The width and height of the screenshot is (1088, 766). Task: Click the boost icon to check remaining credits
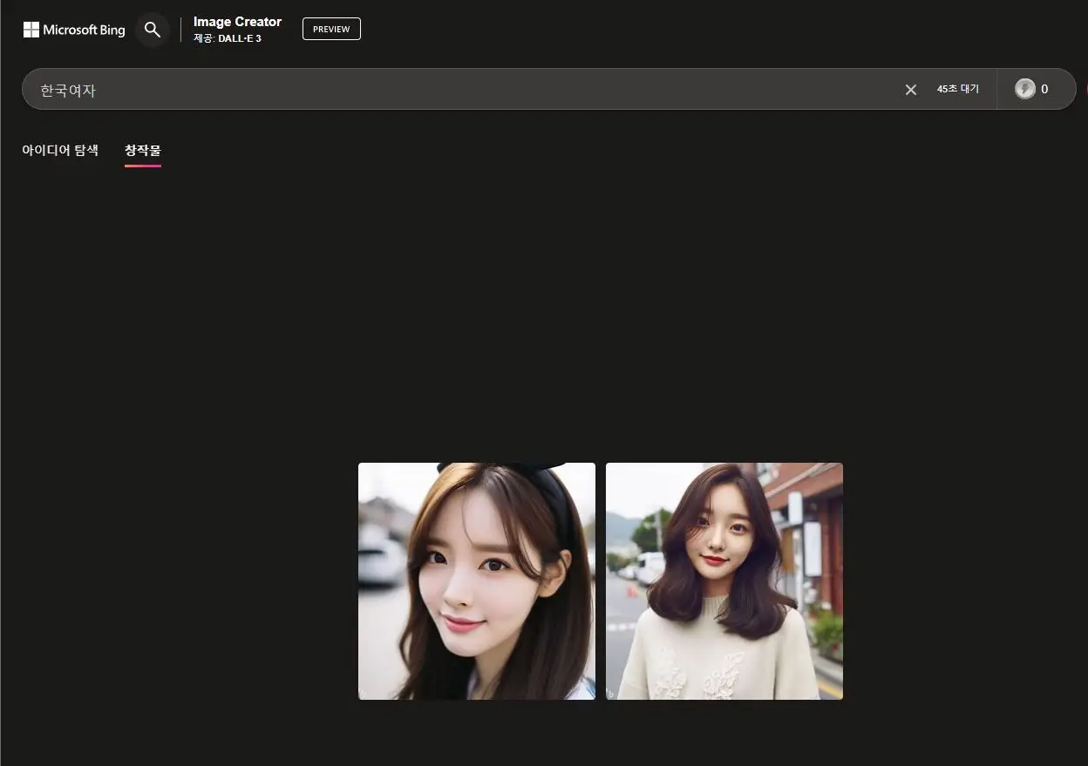(x=1026, y=89)
